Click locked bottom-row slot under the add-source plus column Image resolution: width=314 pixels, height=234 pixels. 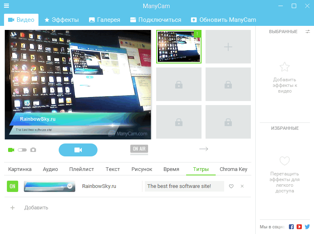(x=228, y=122)
